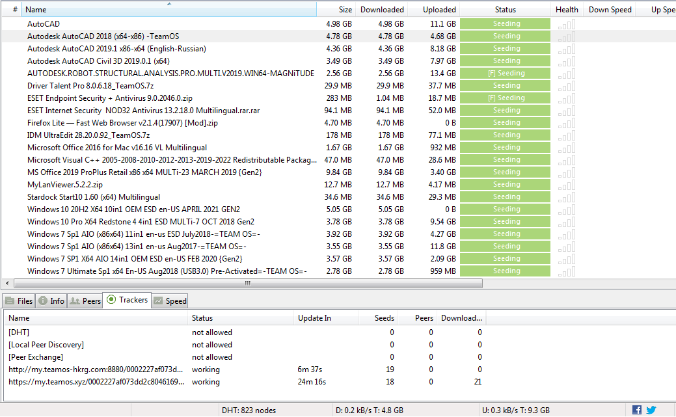This screenshot has height=417, width=676.
Task: Select Windows 7 Sp1 AIO 13in1 torrent
Action: point(137,247)
